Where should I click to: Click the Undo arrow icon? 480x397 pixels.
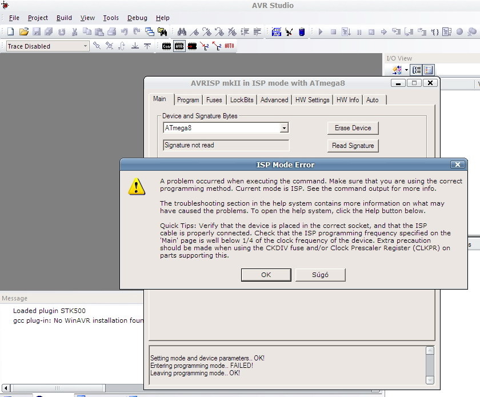pyautogui.click(x=125, y=31)
